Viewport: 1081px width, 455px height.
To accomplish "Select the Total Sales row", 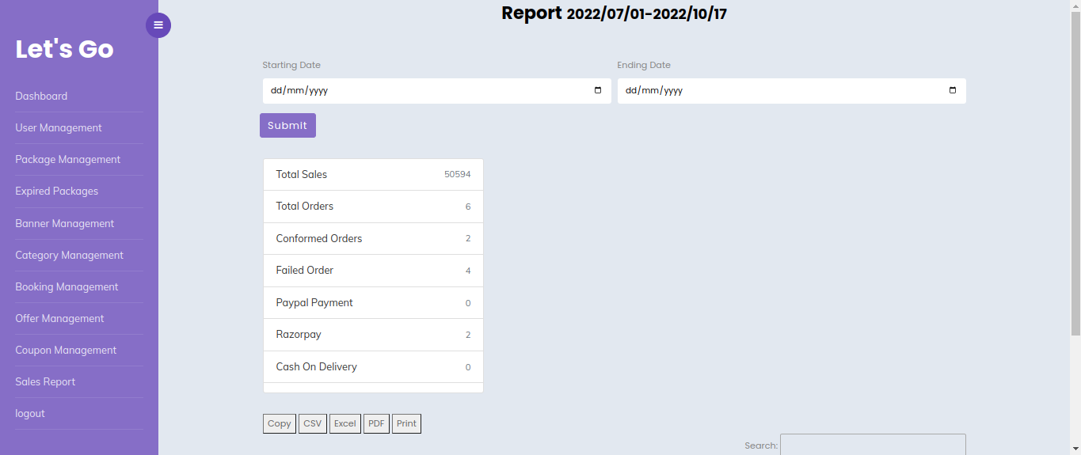I will [373, 174].
